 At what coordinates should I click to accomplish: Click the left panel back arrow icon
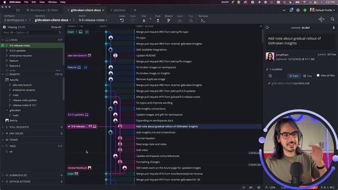4,27
